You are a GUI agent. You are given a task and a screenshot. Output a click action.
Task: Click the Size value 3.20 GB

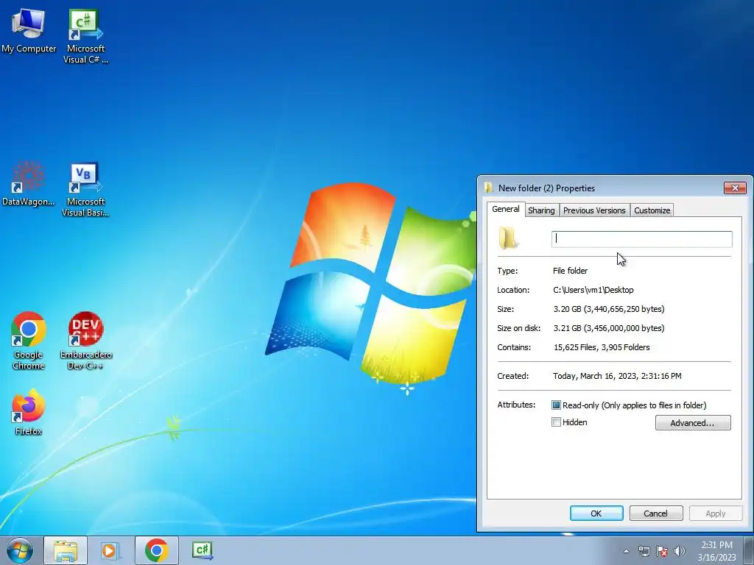(609, 309)
